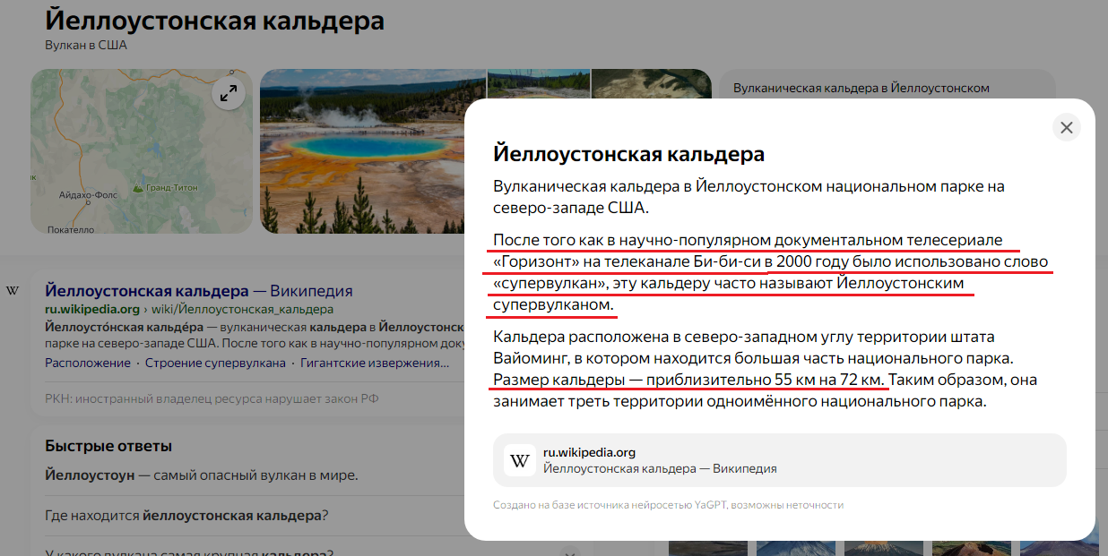Click the 'Покателло' label on the map
The height and width of the screenshot is (556, 1108).
pos(70,229)
